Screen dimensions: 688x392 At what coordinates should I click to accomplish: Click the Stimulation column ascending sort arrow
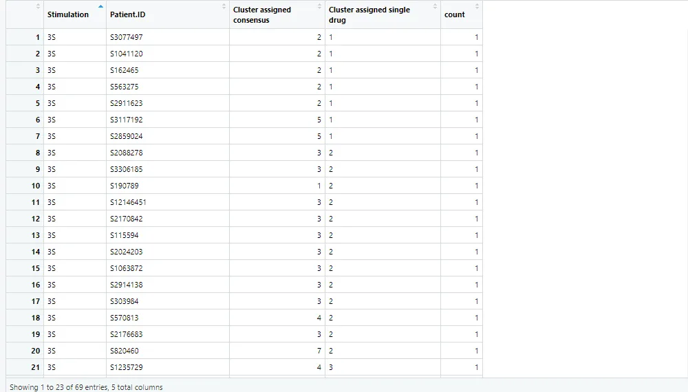[101, 7]
